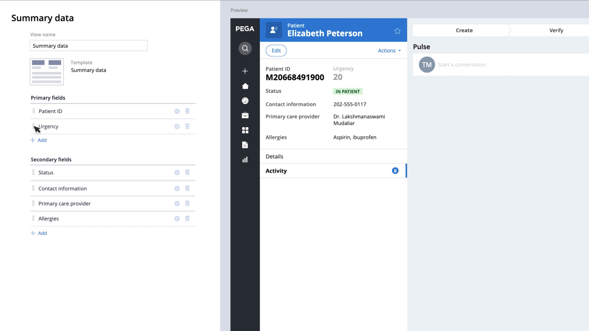
Task: Select the Verify stage in the breadcrumb
Action: 556,30
